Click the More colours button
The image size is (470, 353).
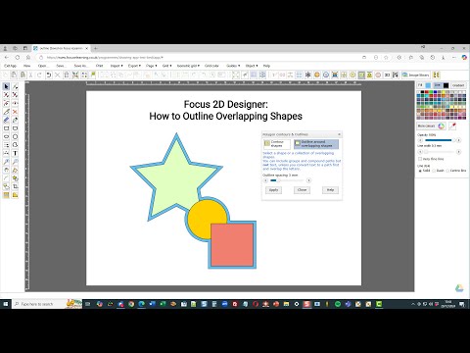click(x=431, y=126)
